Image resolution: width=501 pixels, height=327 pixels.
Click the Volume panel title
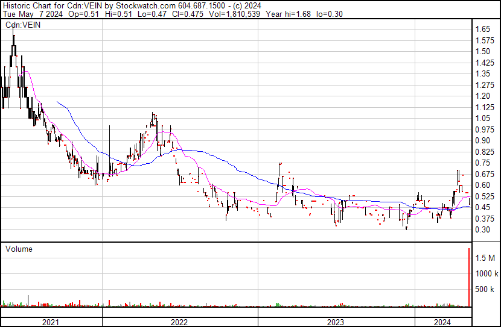19,249
